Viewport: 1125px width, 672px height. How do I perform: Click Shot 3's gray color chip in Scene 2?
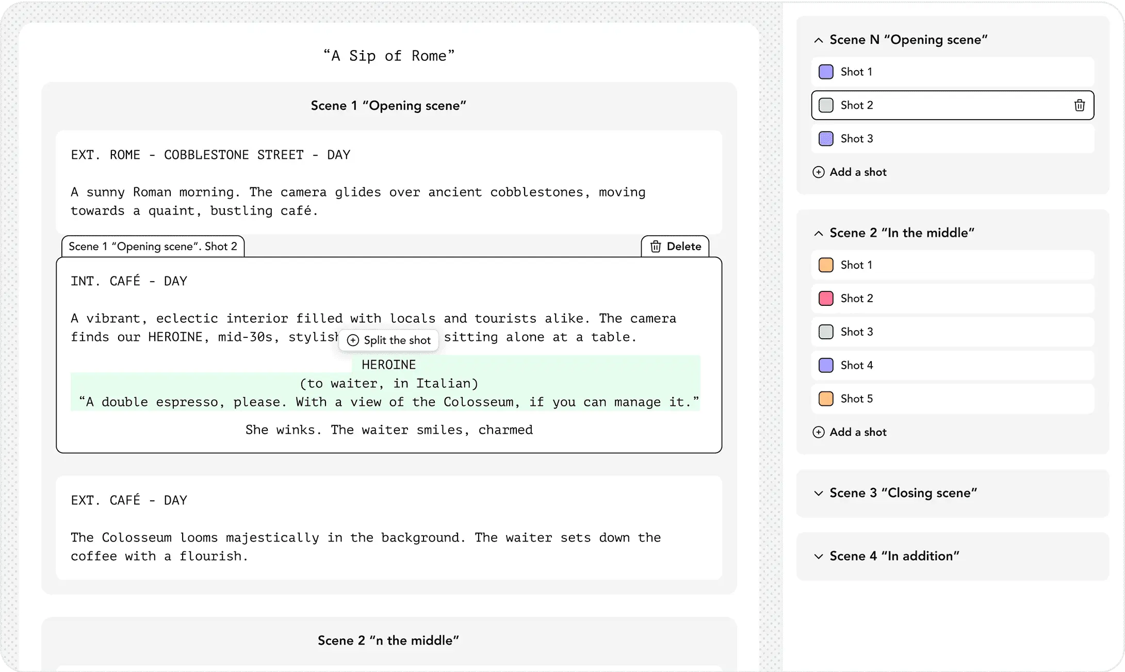[x=826, y=332]
